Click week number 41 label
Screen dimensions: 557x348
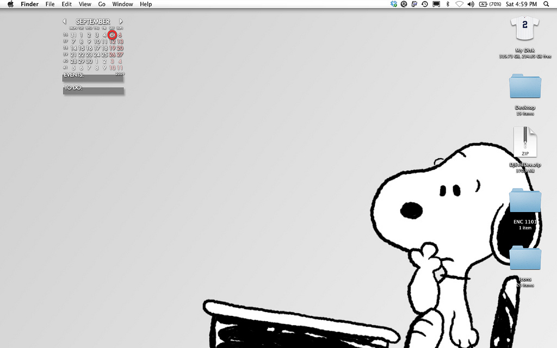[x=65, y=68]
